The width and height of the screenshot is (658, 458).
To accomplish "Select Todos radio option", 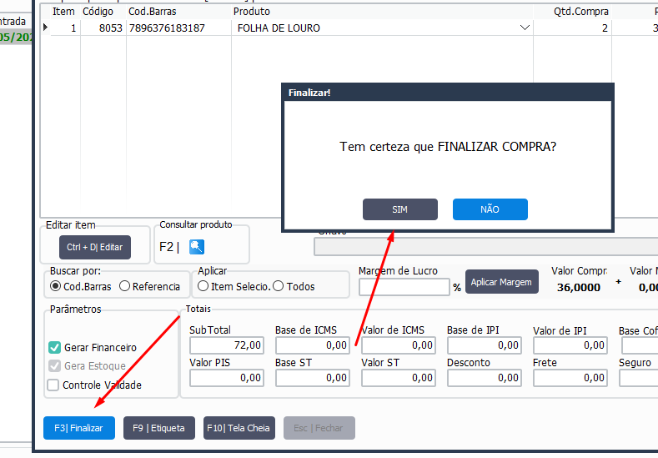I will [279, 286].
